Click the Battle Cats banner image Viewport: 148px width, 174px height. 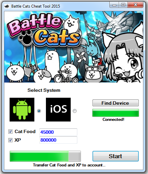(x=74, y=47)
